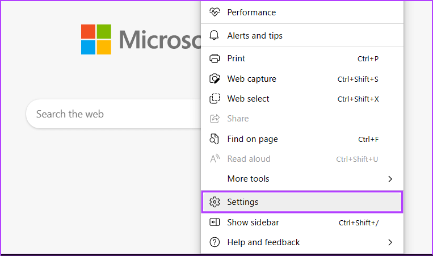433x256 pixels.
Task: Click the Web capture camera icon
Action: (x=215, y=79)
